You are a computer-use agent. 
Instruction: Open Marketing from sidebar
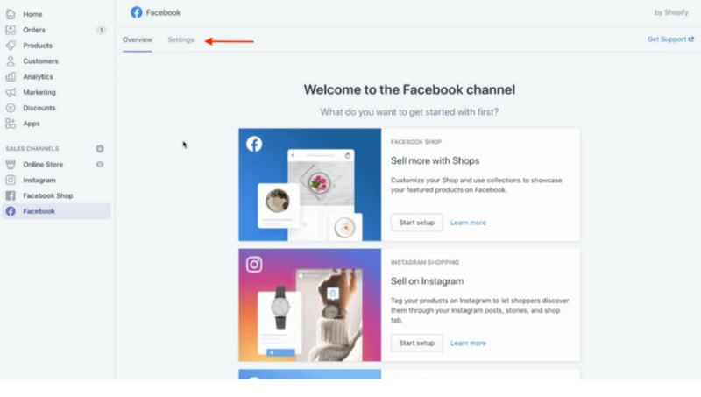pos(39,93)
